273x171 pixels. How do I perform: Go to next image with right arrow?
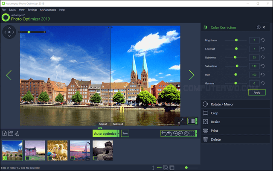click(192, 75)
